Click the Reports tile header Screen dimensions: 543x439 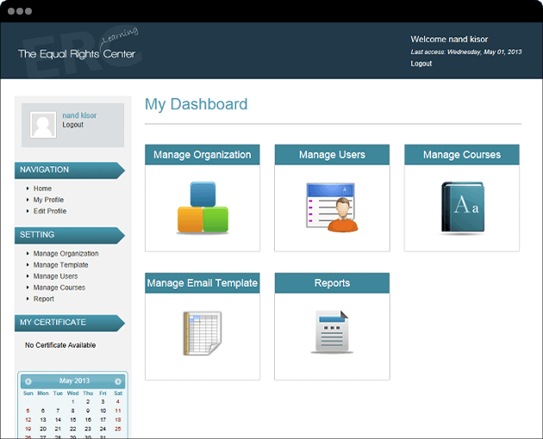[x=332, y=283]
